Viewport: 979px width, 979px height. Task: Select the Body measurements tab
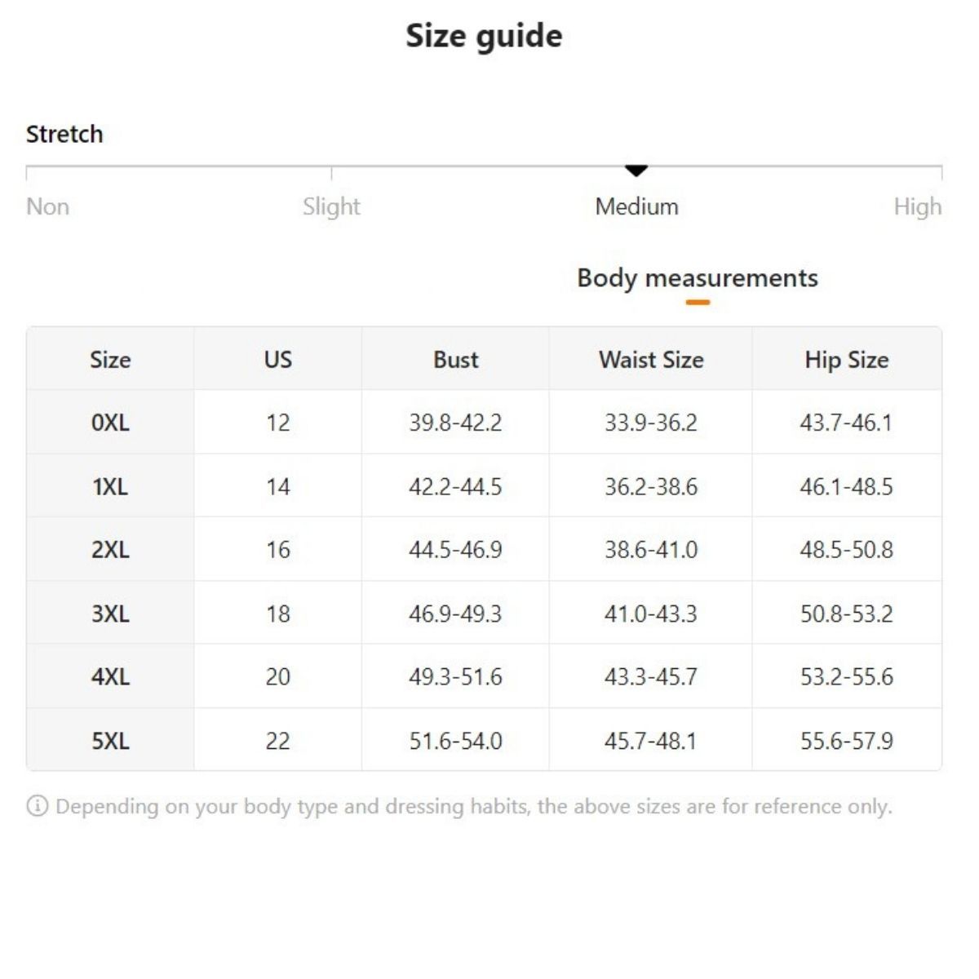point(697,278)
